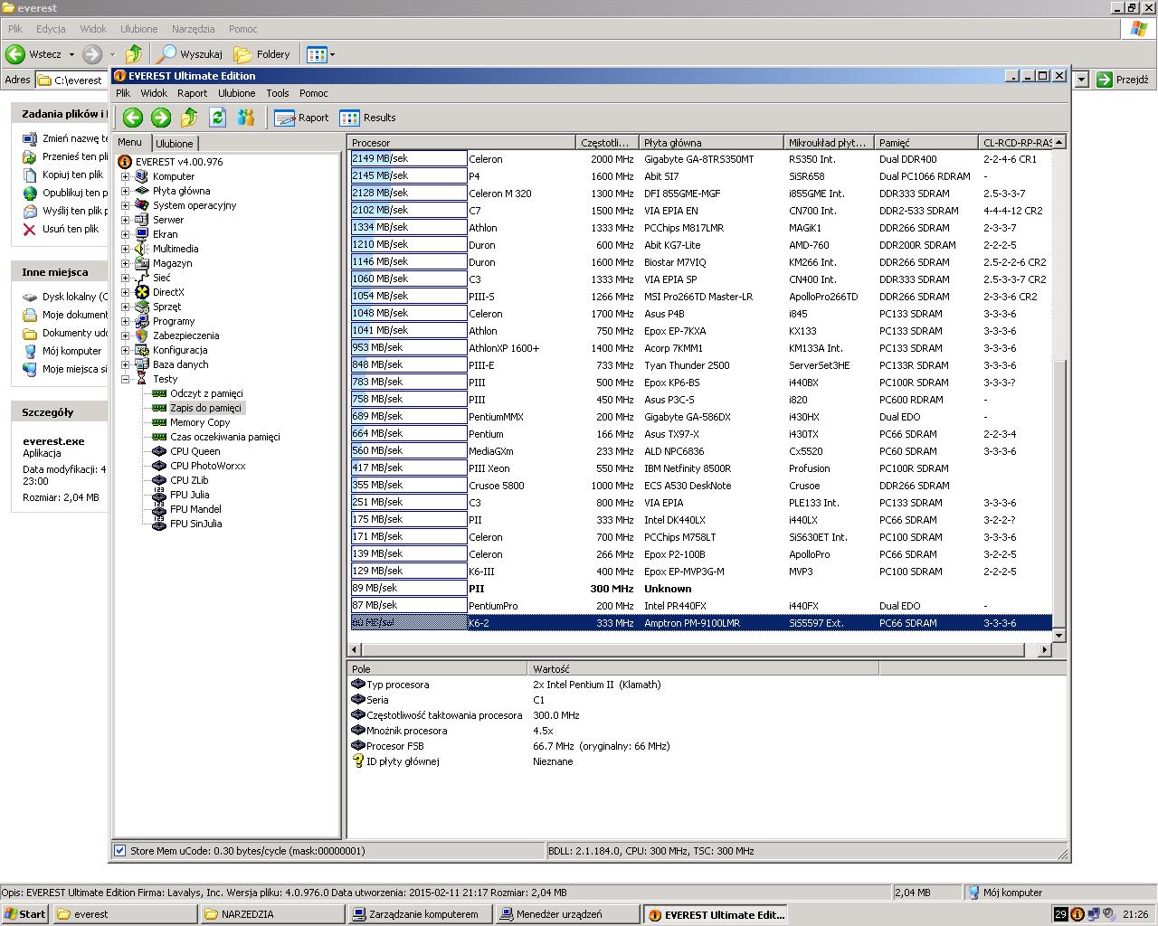Open the FPU SinJulia benchmark

click(x=195, y=524)
